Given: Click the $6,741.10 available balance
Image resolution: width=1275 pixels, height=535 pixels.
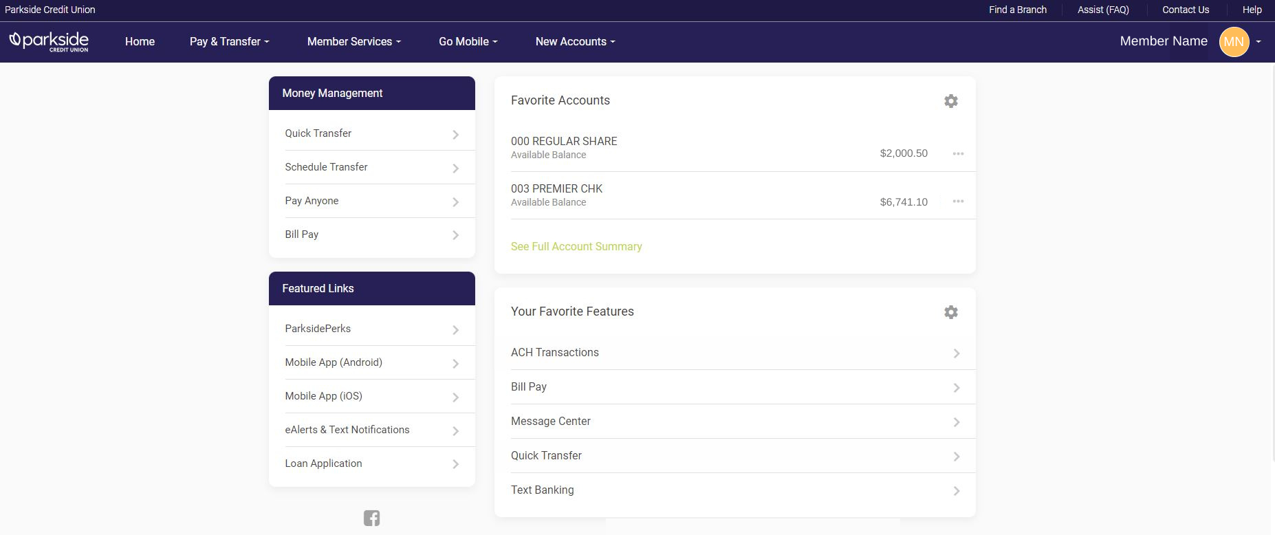Looking at the screenshot, I should 904,201.
